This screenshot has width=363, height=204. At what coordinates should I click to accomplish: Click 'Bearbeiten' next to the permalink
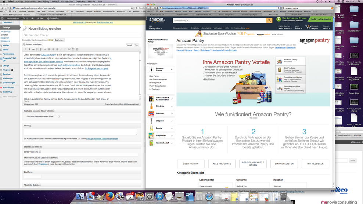click(59, 40)
